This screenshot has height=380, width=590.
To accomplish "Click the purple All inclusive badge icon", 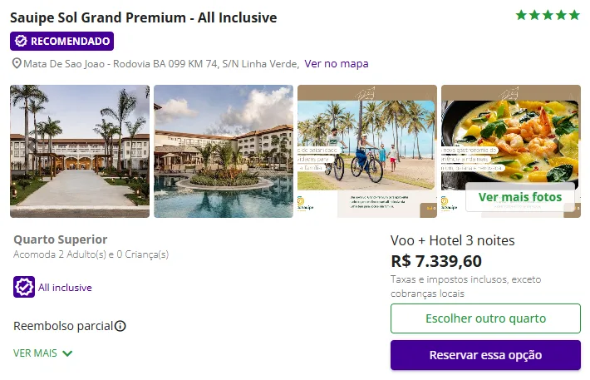I will coord(24,287).
